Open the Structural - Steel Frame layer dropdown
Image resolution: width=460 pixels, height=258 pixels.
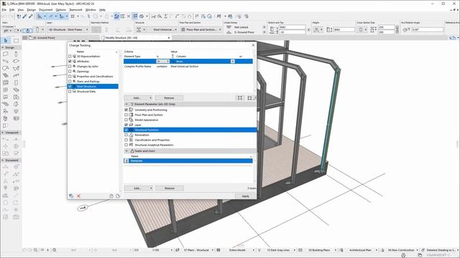(x=68, y=29)
